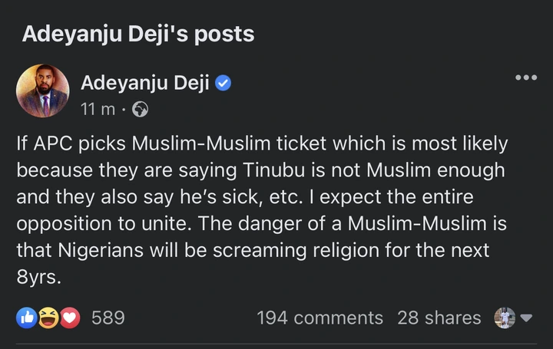553x349 pixels.
Task: View the 28 shares list
Action: click(x=439, y=318)
